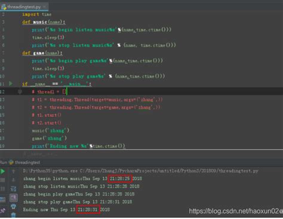Click the print 'begin play game' code line
Viewport: 283px width, 219px height.
[x=97, y=61]
